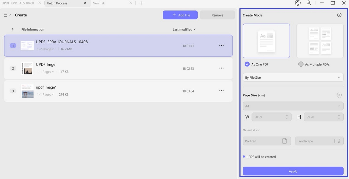Select thumbnail of UPDF .EPRA JOURNALS 10408

tap(27, 46)
